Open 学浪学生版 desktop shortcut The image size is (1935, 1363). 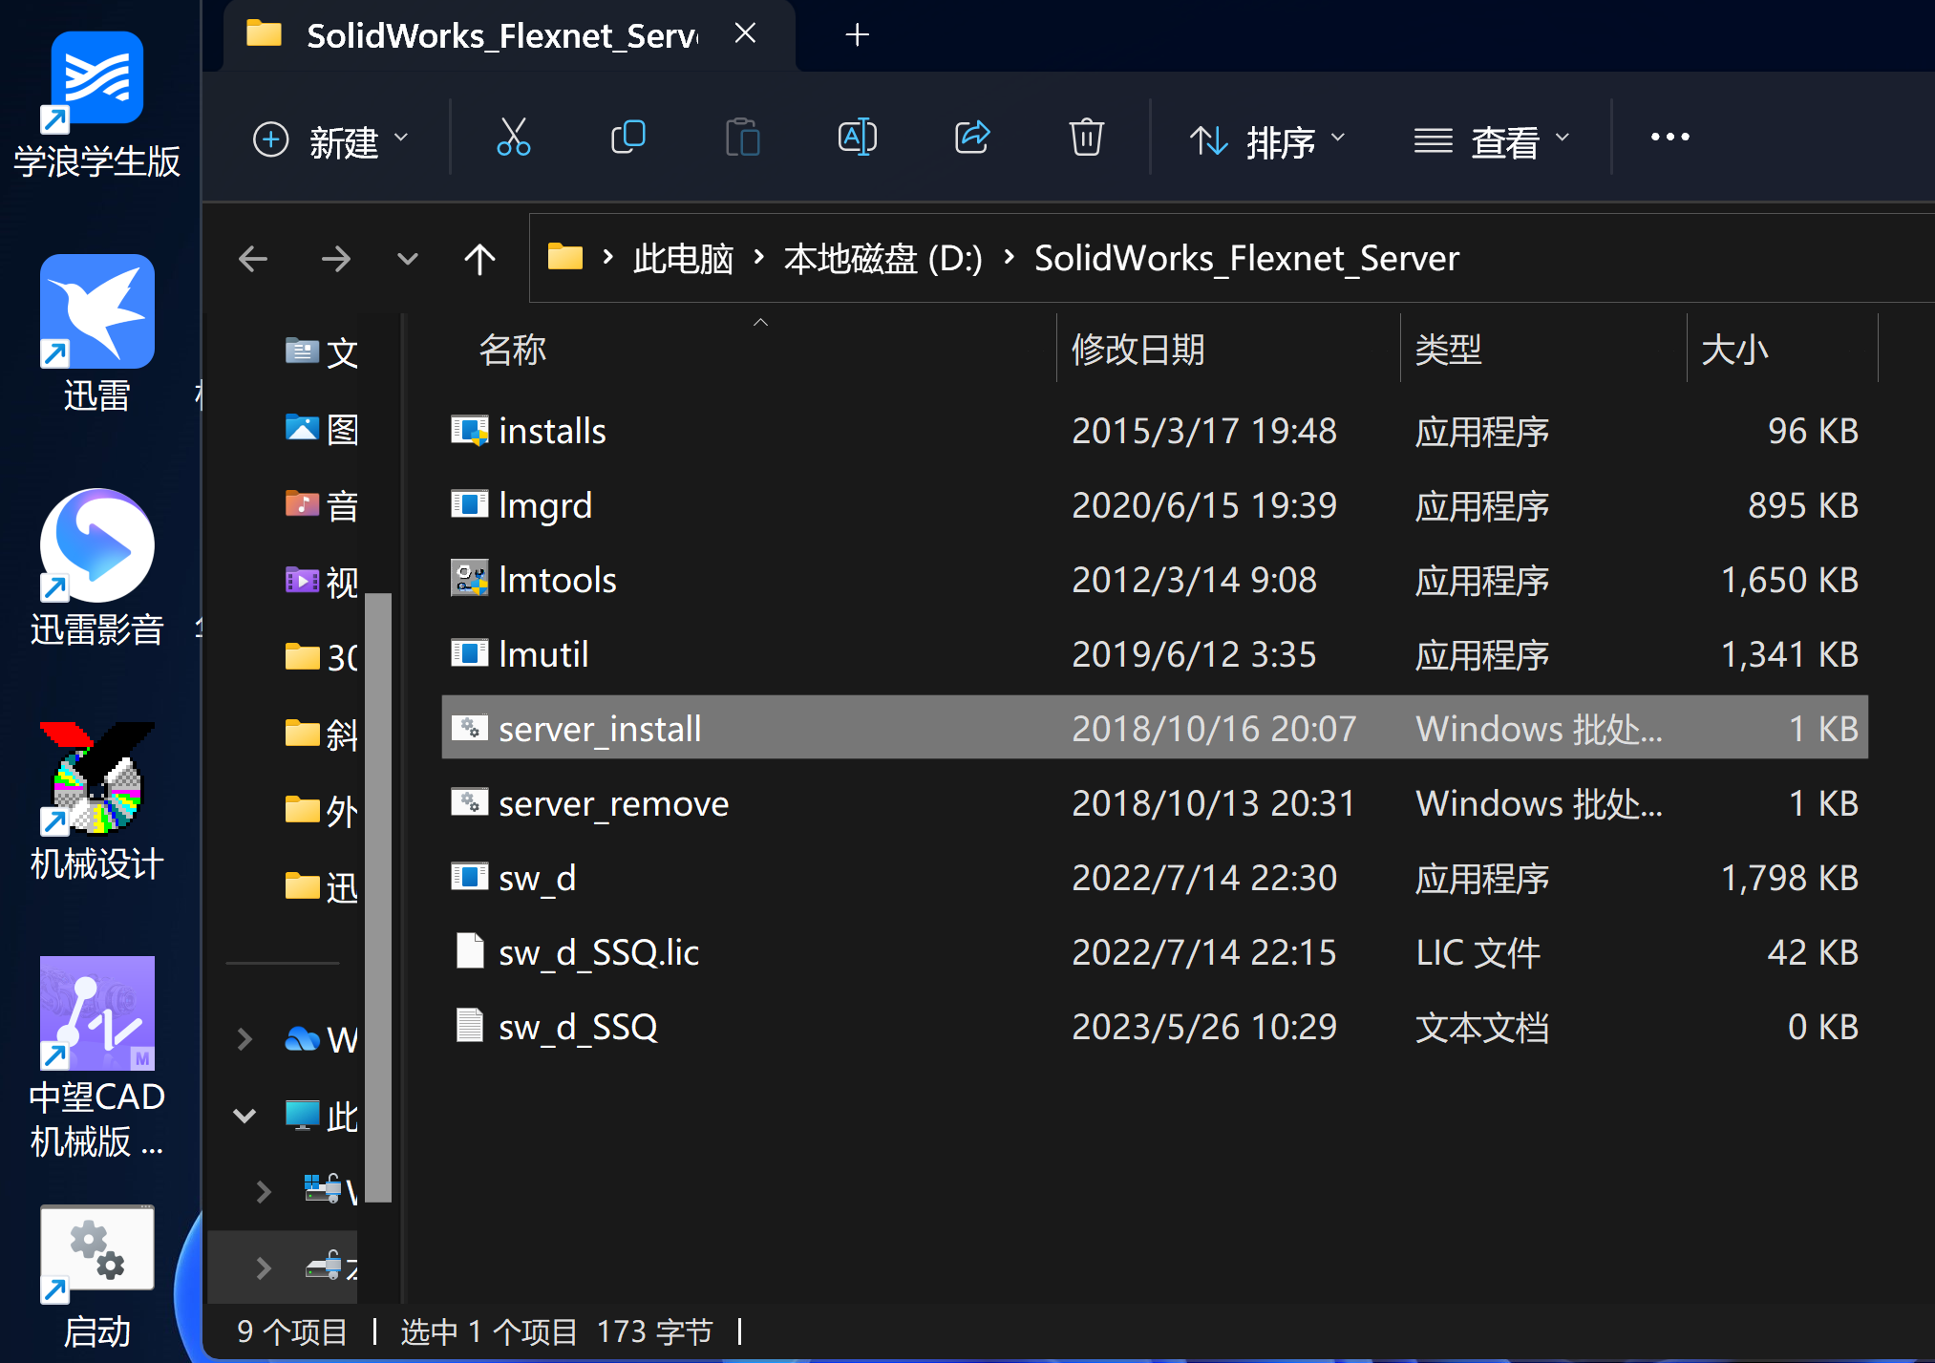(96, 105)
